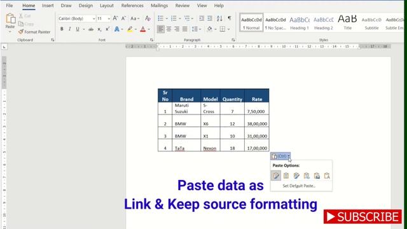Open the Borders dropdown arrow
This screenshot has width=407, height=229.
click(228, 29)
